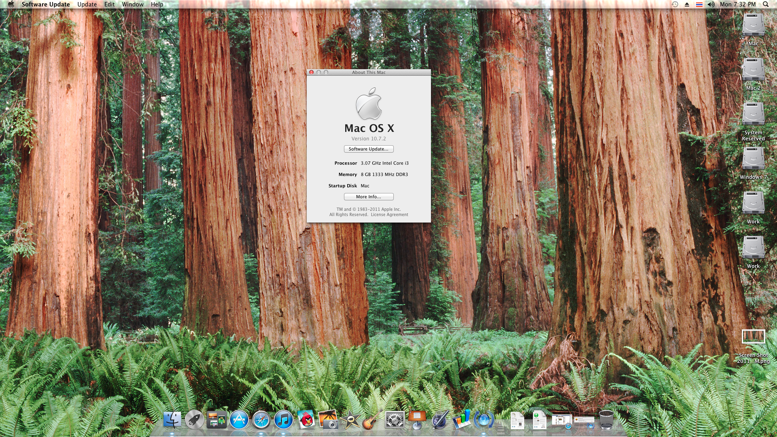Launch Safari from the dock
777x437 pixels.
point(261,420)
